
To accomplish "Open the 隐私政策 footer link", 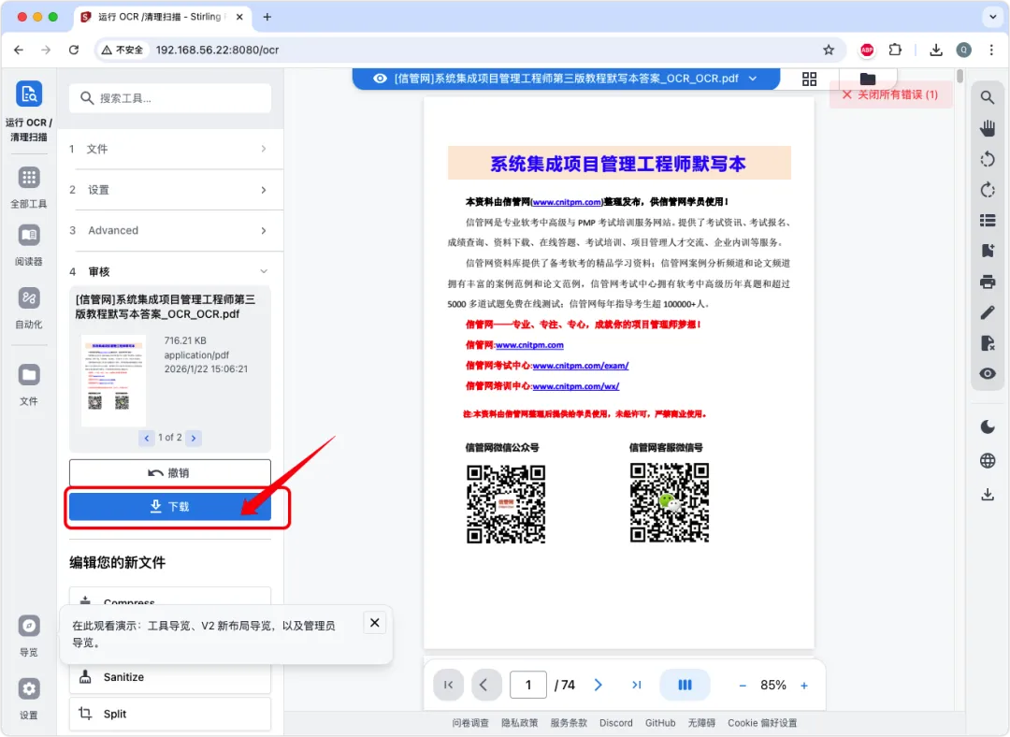I will coord(519,723).
